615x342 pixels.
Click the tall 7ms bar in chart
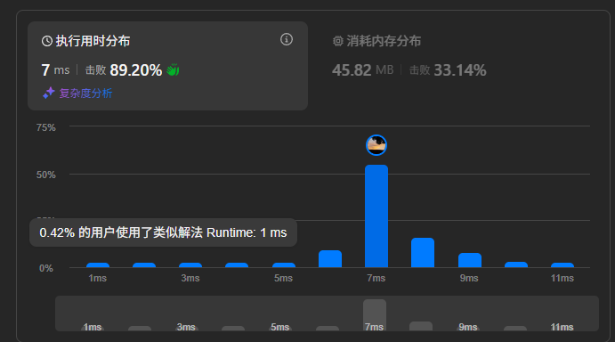tap(376, 216)
